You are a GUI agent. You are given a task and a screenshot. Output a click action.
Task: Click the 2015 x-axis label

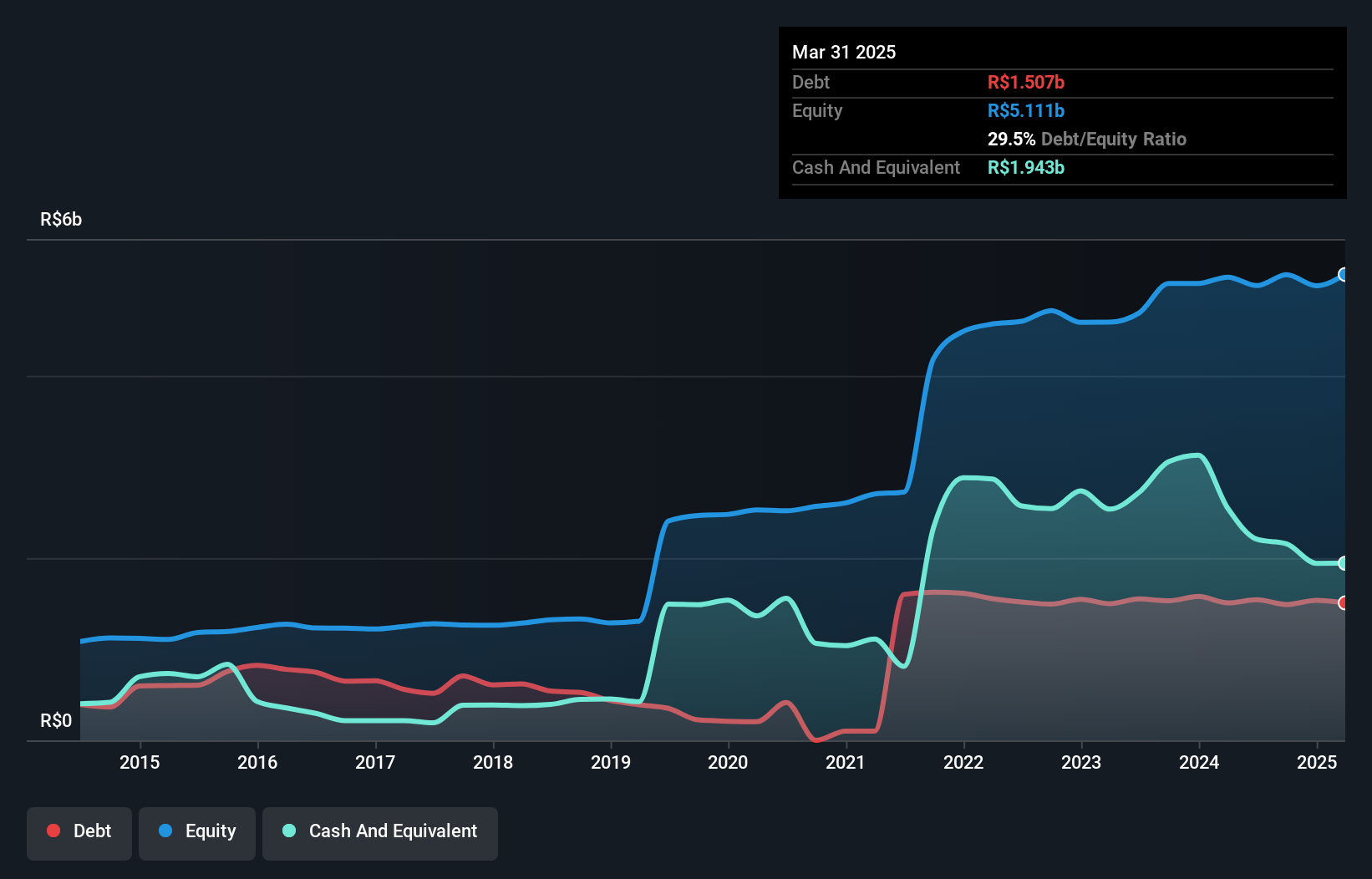pyautogui.click(x=140, y=762)
